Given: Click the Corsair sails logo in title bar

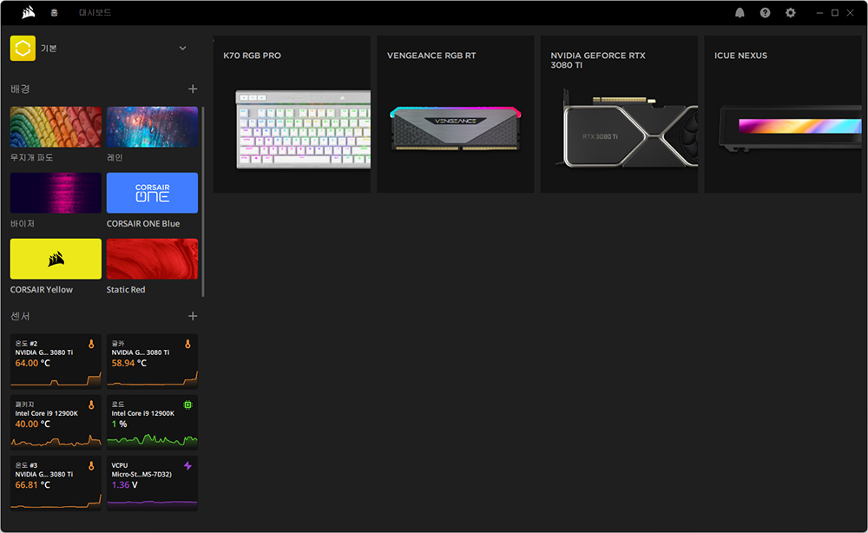Looking at the screenshot, I should (x=29, y=12).
